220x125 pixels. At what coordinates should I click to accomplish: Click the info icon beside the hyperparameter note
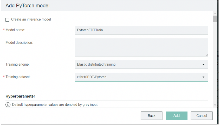point(8,105)
